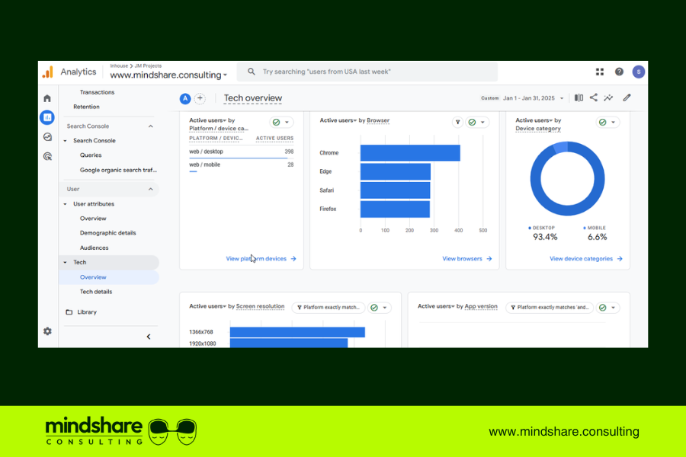Click the compare view icon in report toolbar

[x=579, y=97]
